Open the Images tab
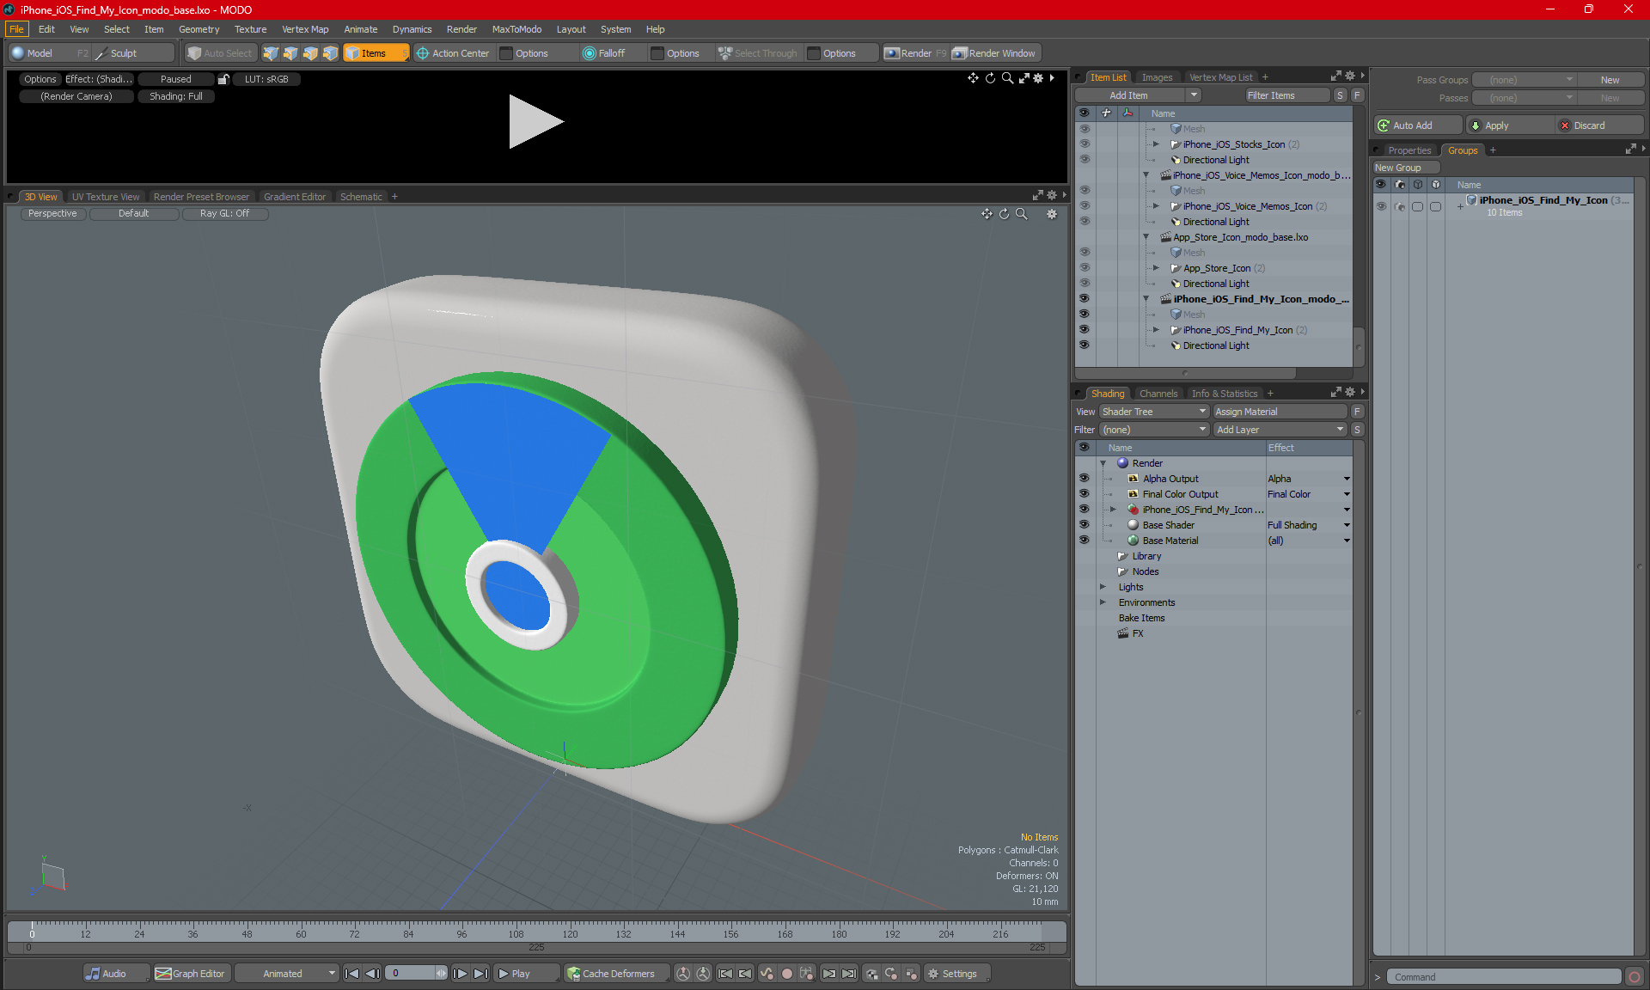The image size is (1650, 990). click(1157, 77)
